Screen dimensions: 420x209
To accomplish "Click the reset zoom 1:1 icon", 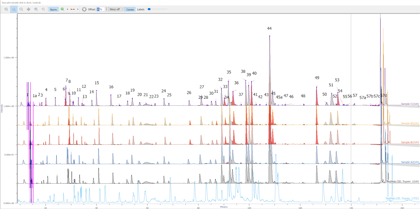I will point(6,9).
